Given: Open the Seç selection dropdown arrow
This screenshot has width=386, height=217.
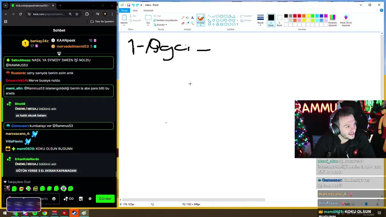Looking at the screenshot, I should pyautogui.click(x=148, y=25).
